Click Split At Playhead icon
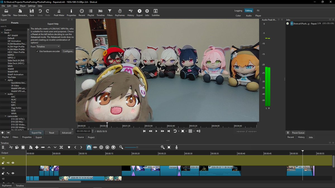Screen dimensions: 335x188 (x=61, y=147)
